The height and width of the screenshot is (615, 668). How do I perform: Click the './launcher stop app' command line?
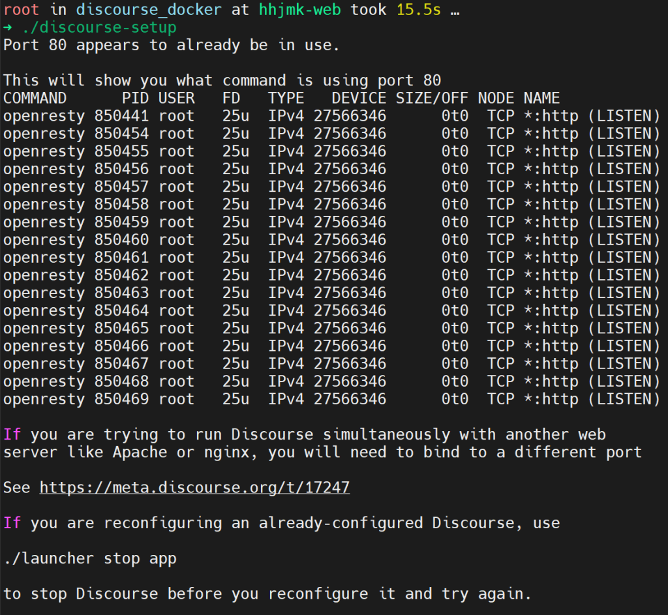pyautogui.click(x=90, y=558)
